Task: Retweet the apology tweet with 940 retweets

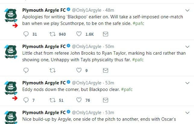Action: (52, 34)
